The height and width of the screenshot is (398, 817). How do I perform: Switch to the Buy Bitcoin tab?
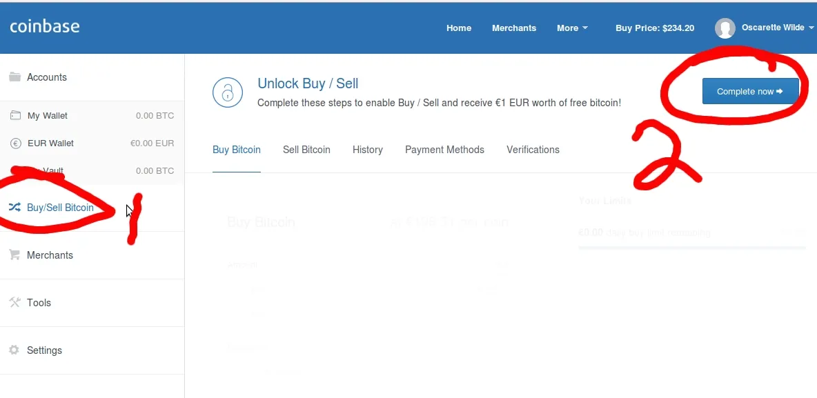coord(237,150)
